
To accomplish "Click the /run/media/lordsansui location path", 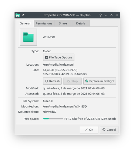I will 58,64.
